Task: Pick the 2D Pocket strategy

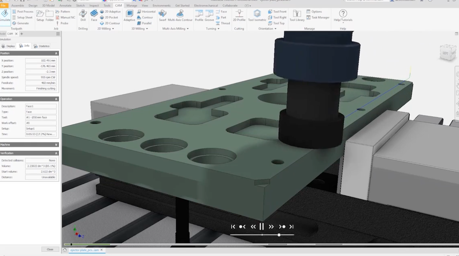Action: [x=109, y=17]
